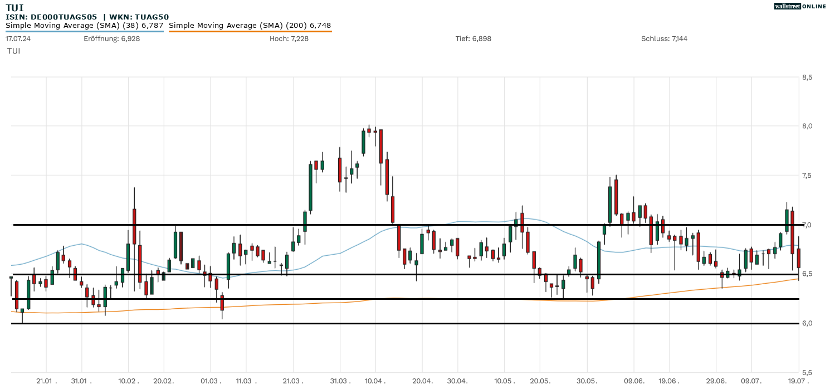Click the Hoch: 7,228 value
This screenshot has width=830, height=384.
pos(289,39)
